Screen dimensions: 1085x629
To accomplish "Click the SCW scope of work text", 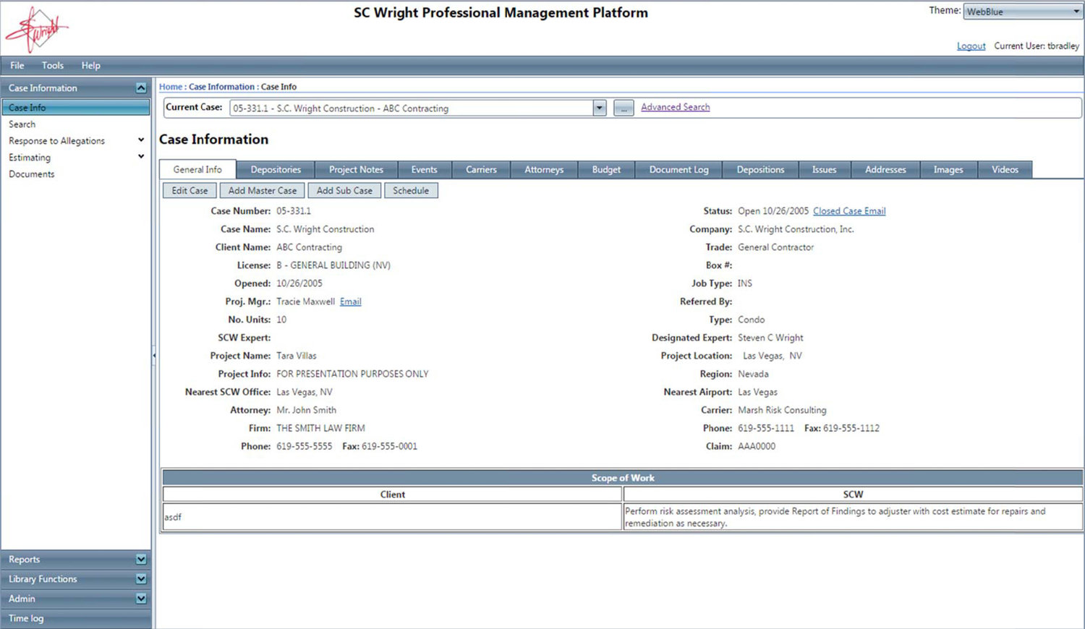I will 835,517.
